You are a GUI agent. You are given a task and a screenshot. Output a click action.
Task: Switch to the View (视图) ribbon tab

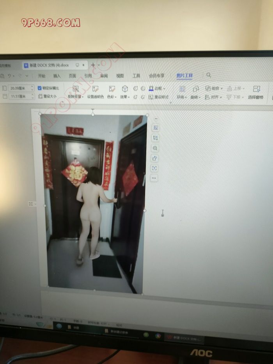[120, 76]
